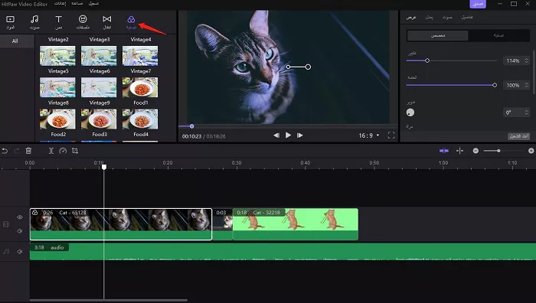
Task: Undo the last action in the timeline toolbar
Action: [5, 151]
